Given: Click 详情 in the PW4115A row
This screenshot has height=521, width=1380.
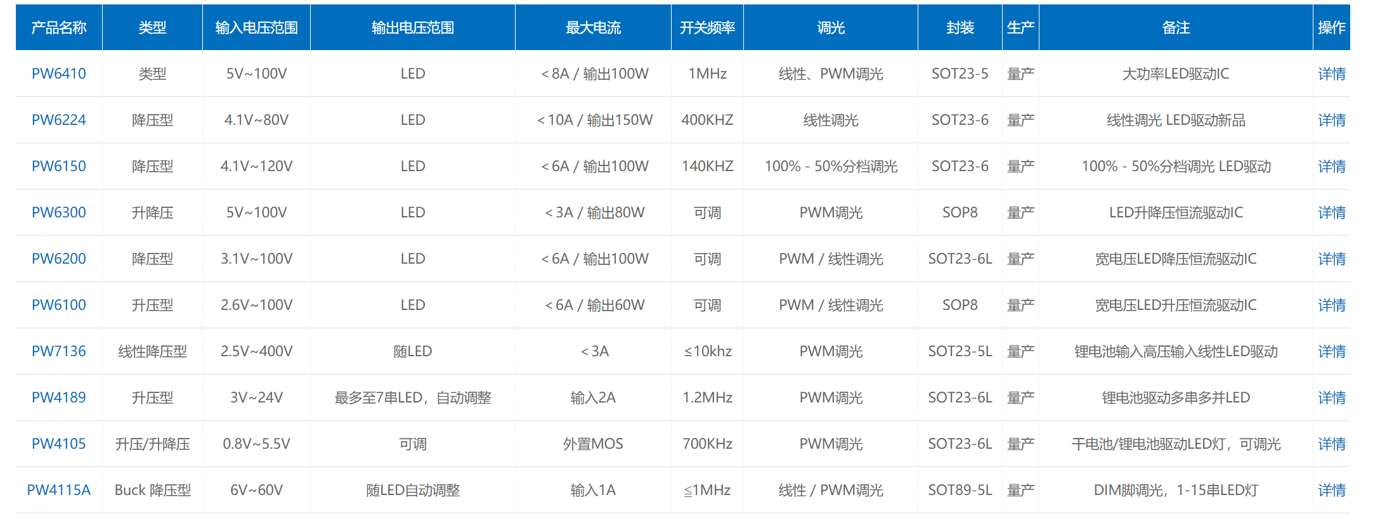Looking at the screenshot, I should pyautogui.click(x=1331, y=490).
